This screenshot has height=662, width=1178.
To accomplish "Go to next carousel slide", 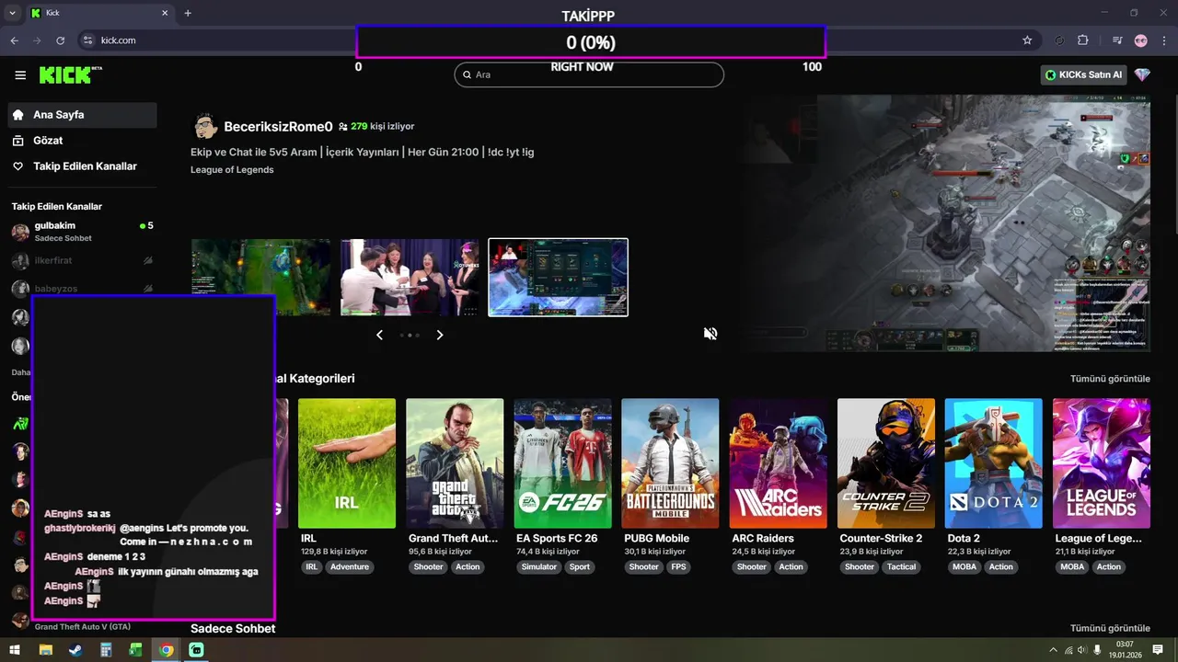I will (440, 335).
